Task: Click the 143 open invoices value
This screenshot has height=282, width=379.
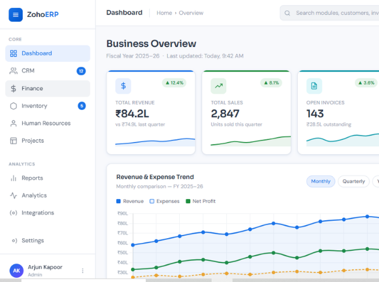Action: pyautogui.click(x=315, y=114)
